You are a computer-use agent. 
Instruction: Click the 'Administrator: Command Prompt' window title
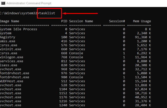[29, 3]
